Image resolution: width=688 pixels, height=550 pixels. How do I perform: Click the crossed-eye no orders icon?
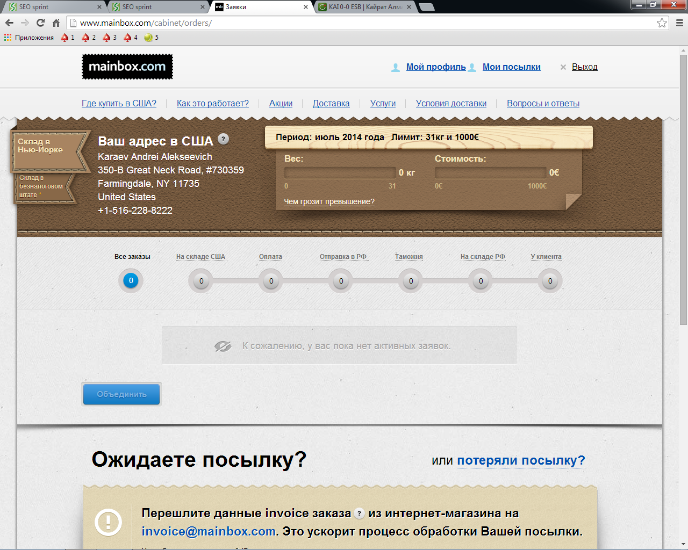(223, 346)
